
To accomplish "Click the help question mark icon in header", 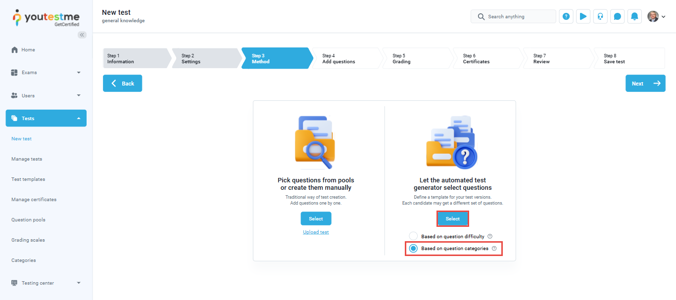I will coord(566,16).
